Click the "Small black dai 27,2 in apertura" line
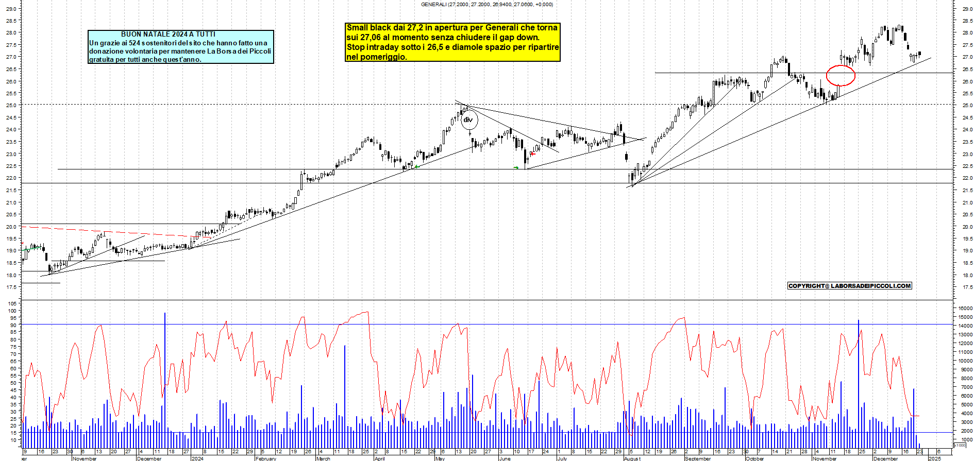This screenshot has height=461, width=974. pos(452,28)
